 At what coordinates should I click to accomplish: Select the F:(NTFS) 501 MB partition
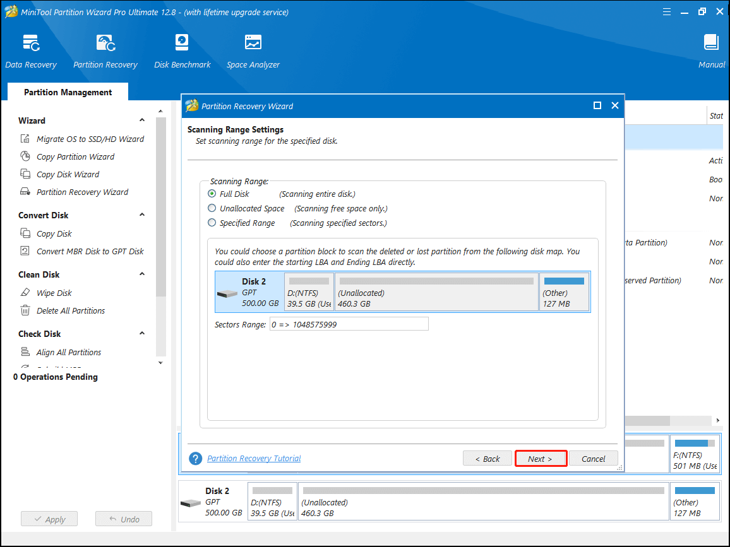[x=695, y=454]
